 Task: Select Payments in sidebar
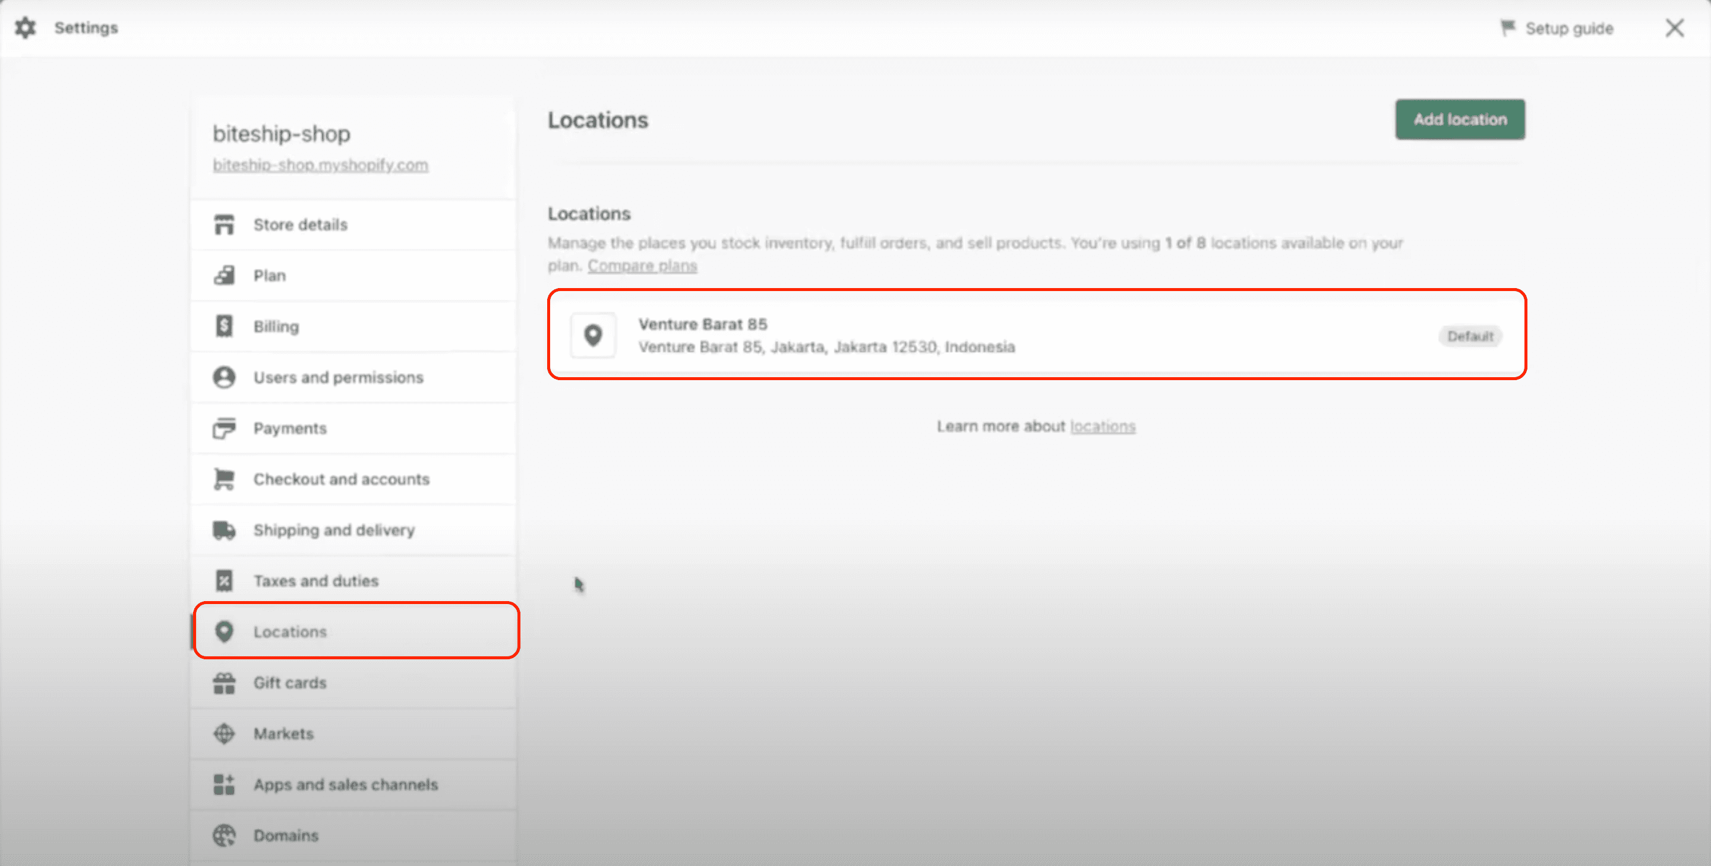click(x=353, y=428)
